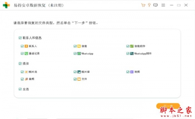Click the green-orange plus app logo

coord(6,5)
